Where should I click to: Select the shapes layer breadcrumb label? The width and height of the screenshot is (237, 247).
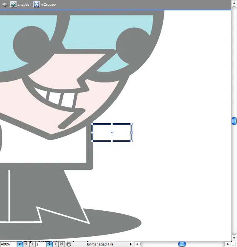tap(23, 5)
